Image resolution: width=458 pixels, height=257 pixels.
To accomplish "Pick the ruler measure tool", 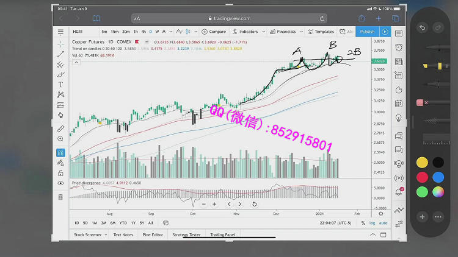I will pos(60,129).
